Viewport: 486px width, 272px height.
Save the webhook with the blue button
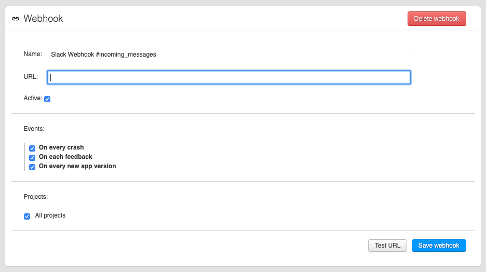coord(439,246)
